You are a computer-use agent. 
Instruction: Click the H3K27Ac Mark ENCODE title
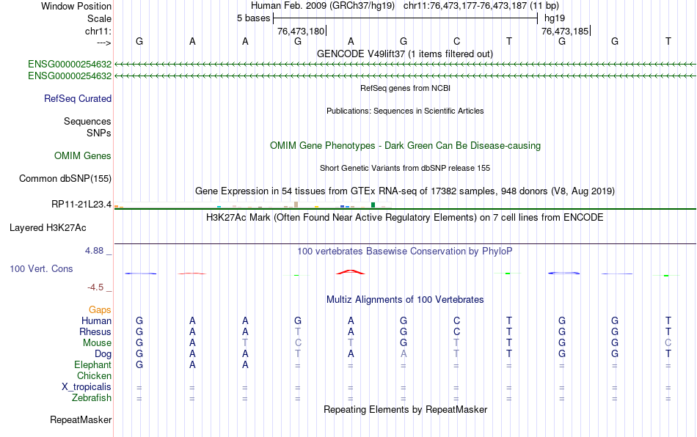(x=405, y=217)
